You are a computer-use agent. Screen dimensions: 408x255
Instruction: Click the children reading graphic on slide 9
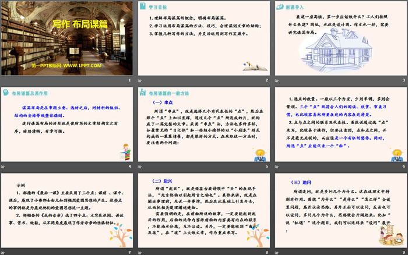(x=392, y=236)
